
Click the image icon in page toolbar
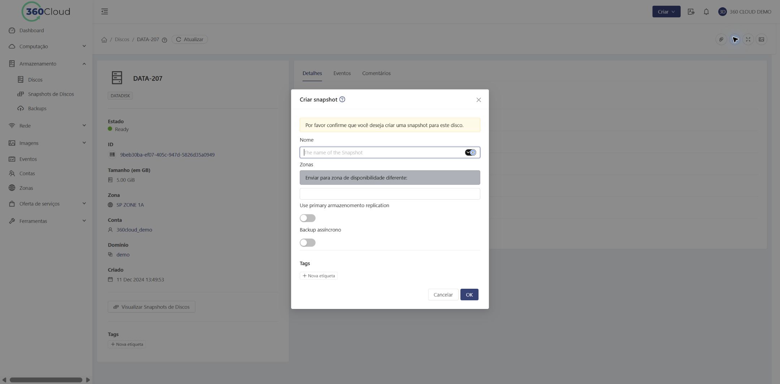point(761,39)
